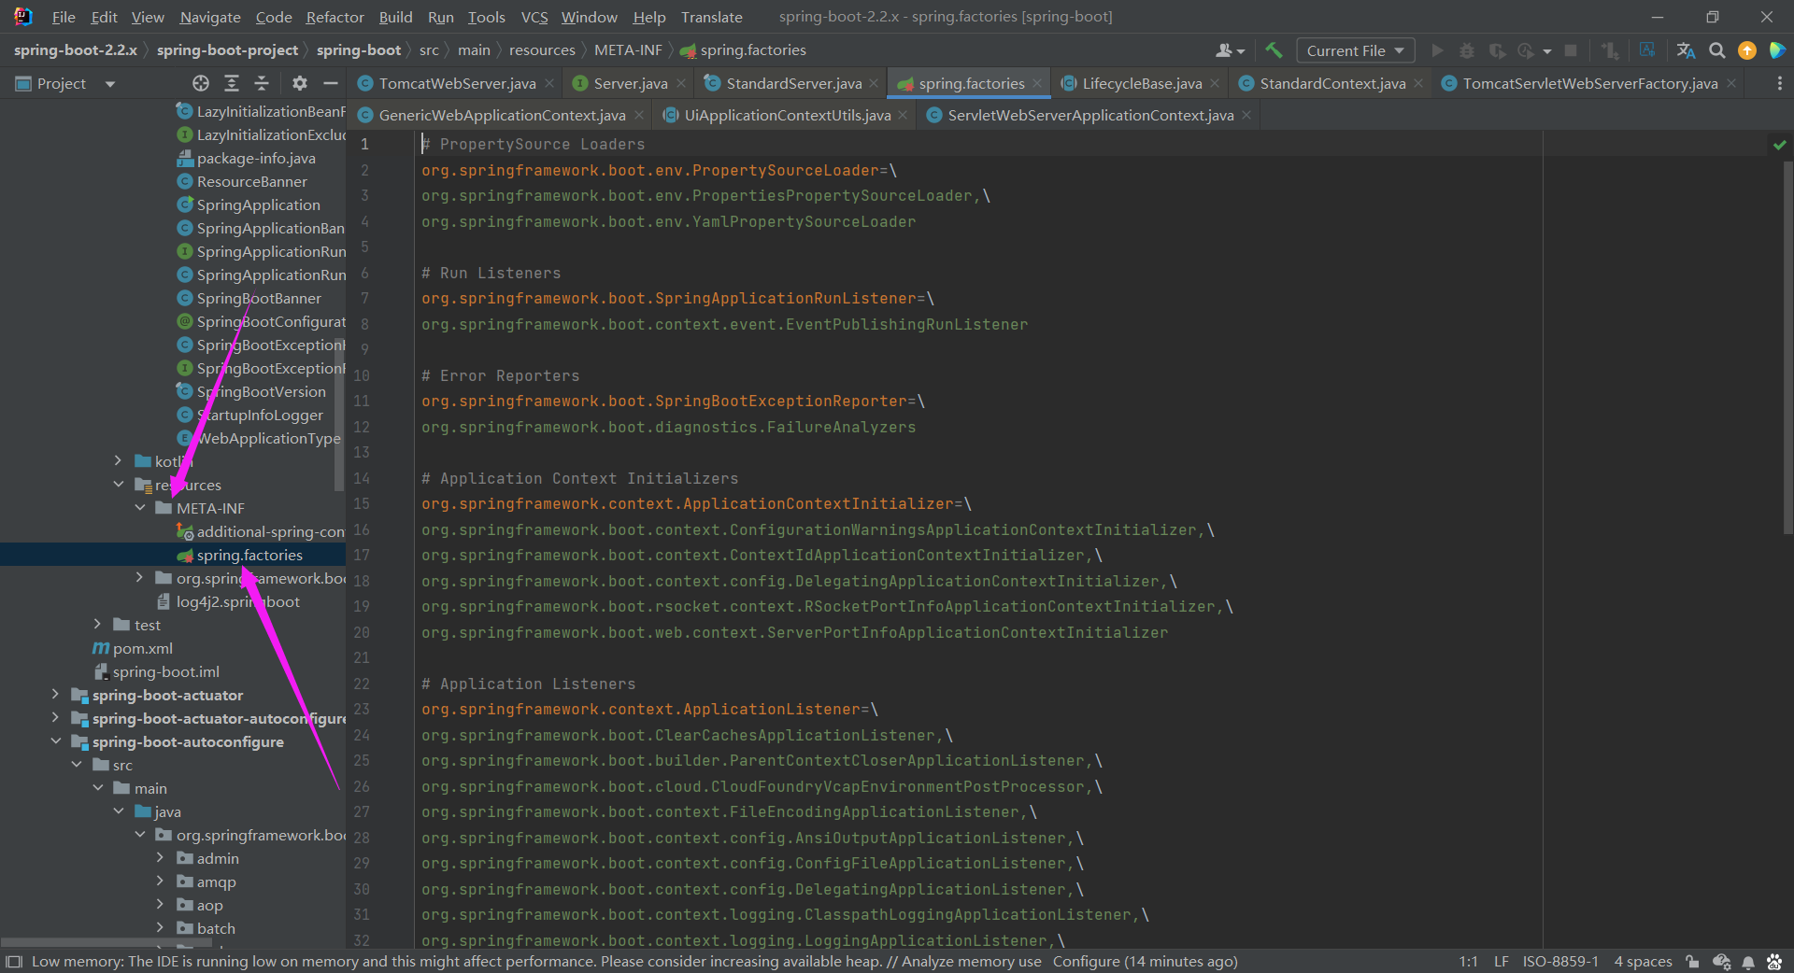Click the orange IDE update arrow icon
The image size is (1794, 973).
coord(1747,50)
